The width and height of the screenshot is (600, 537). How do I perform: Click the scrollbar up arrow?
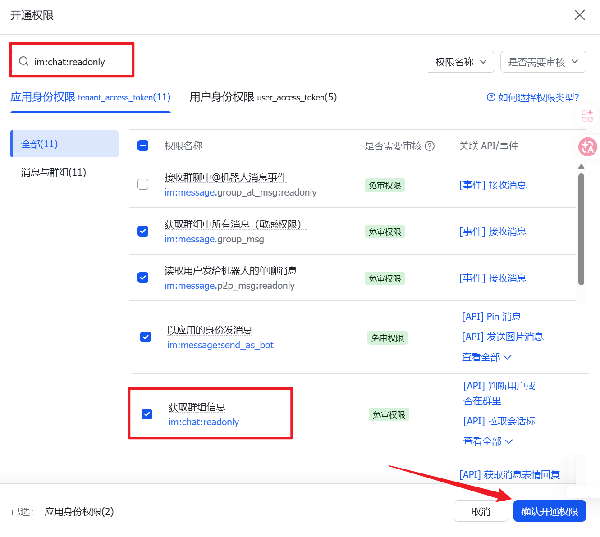582,167
